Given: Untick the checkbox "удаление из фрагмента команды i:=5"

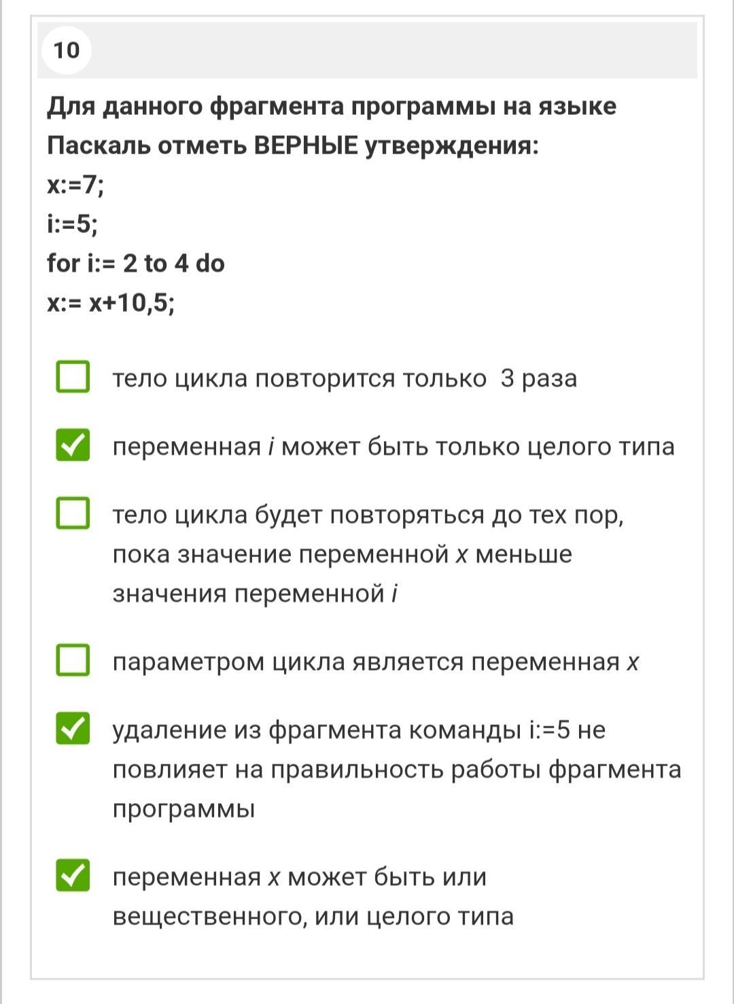Looking at the screenshot, I should pos(73,728).
